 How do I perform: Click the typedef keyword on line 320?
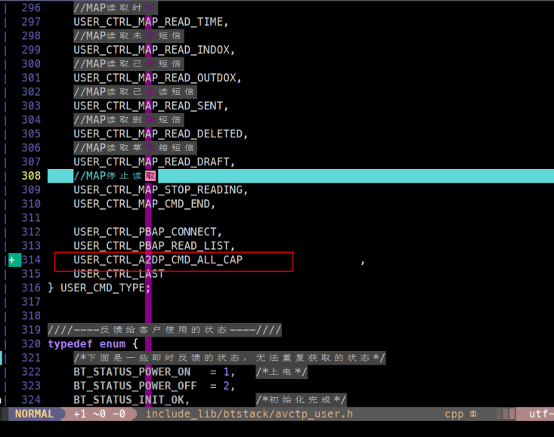click(70, 344)
